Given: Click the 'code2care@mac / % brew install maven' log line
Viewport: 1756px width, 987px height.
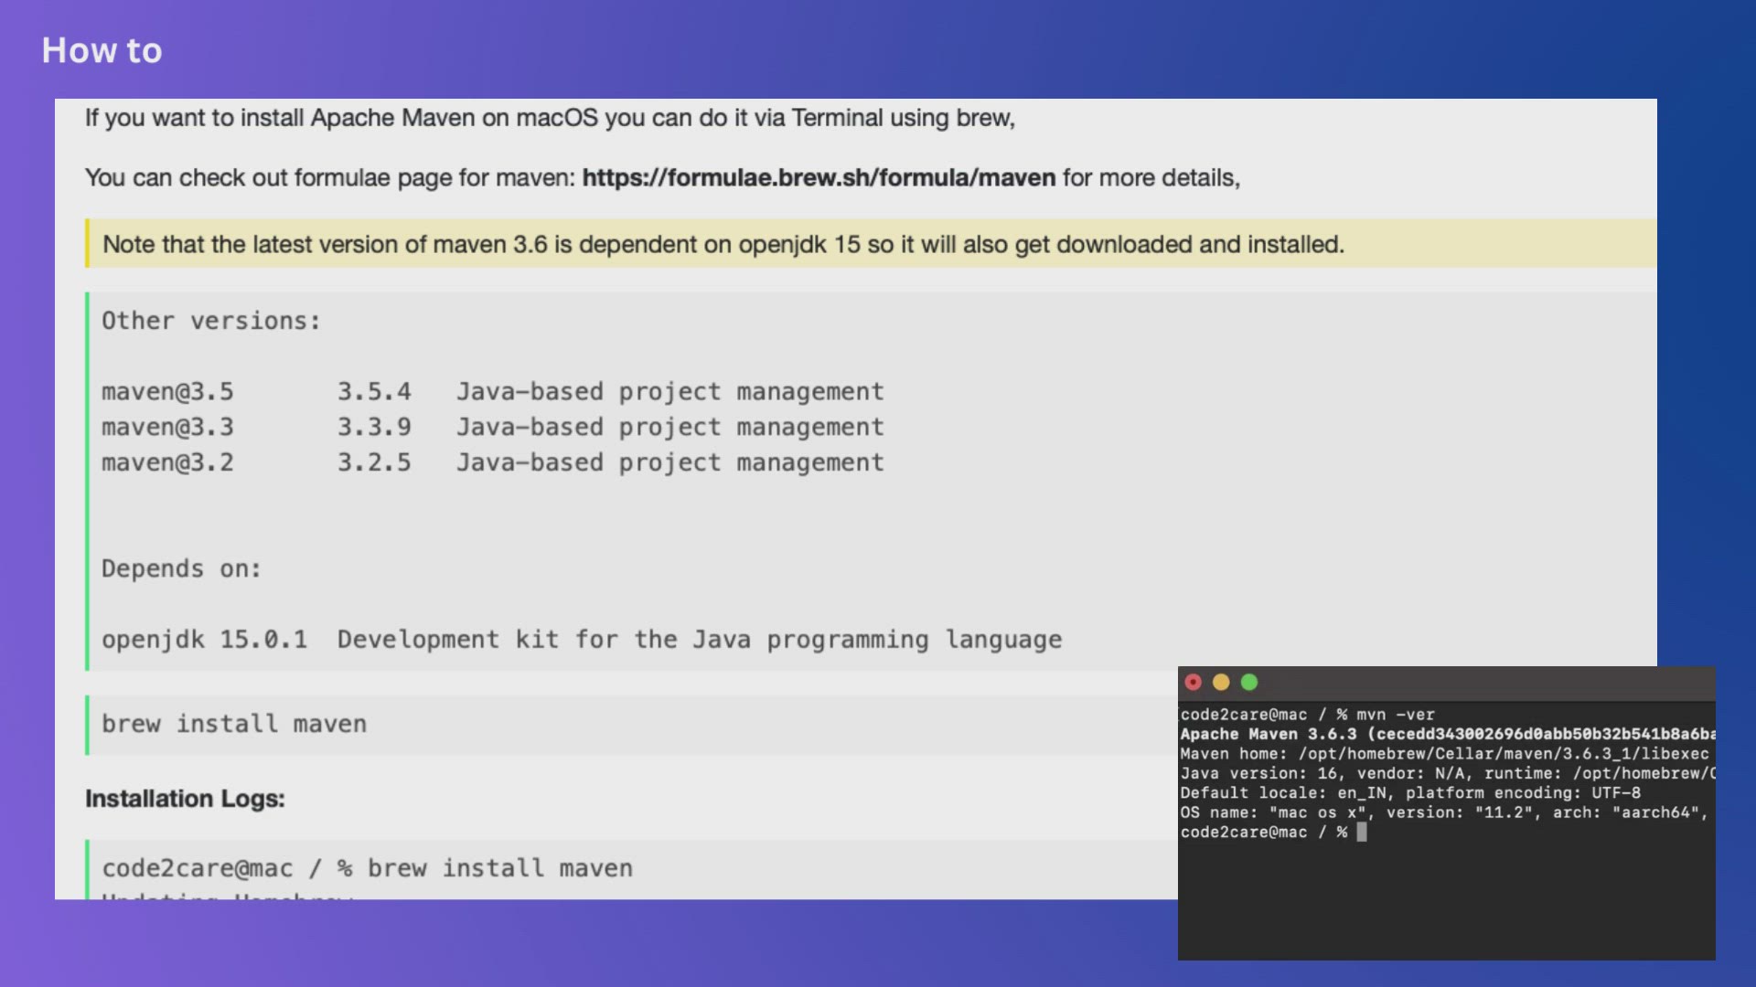Looking at the screenshot, I should (367, 868).
